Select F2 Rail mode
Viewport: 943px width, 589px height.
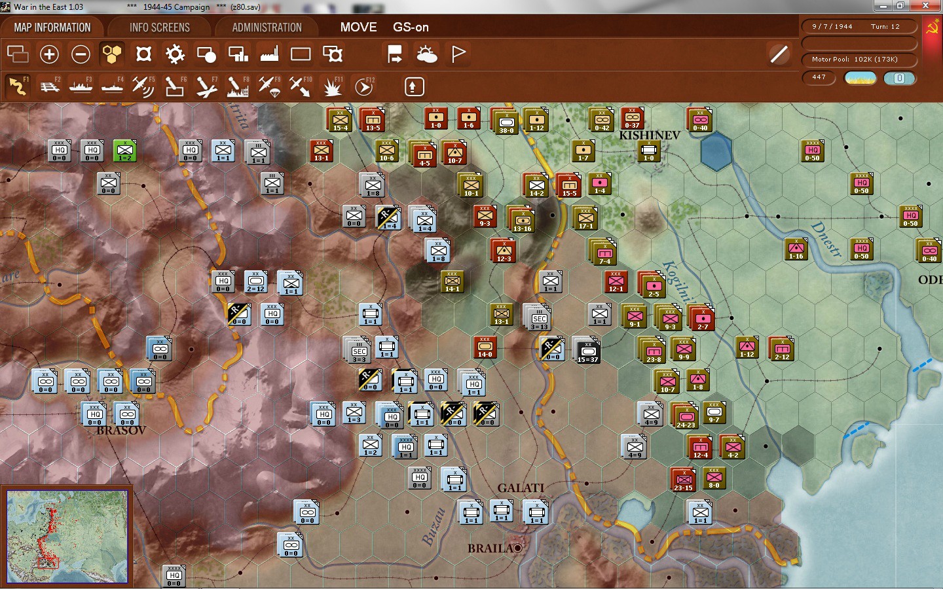[x=49, y=86]
